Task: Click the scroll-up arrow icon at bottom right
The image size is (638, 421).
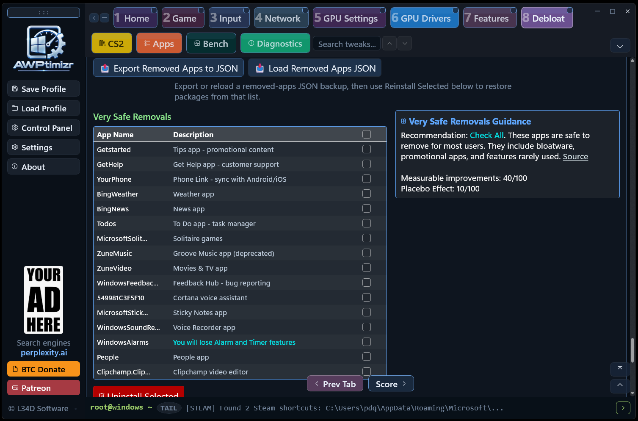Action: tap(620, 386)
